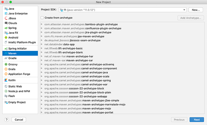Select maven-archetype-j2ee-simple row

(x=122, y=100)
